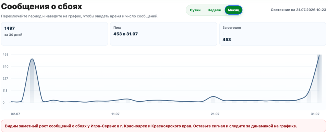This screenshot has width=328, height=134.
Task: Select the Месяц period tab
Action: (x=233, y=10)
